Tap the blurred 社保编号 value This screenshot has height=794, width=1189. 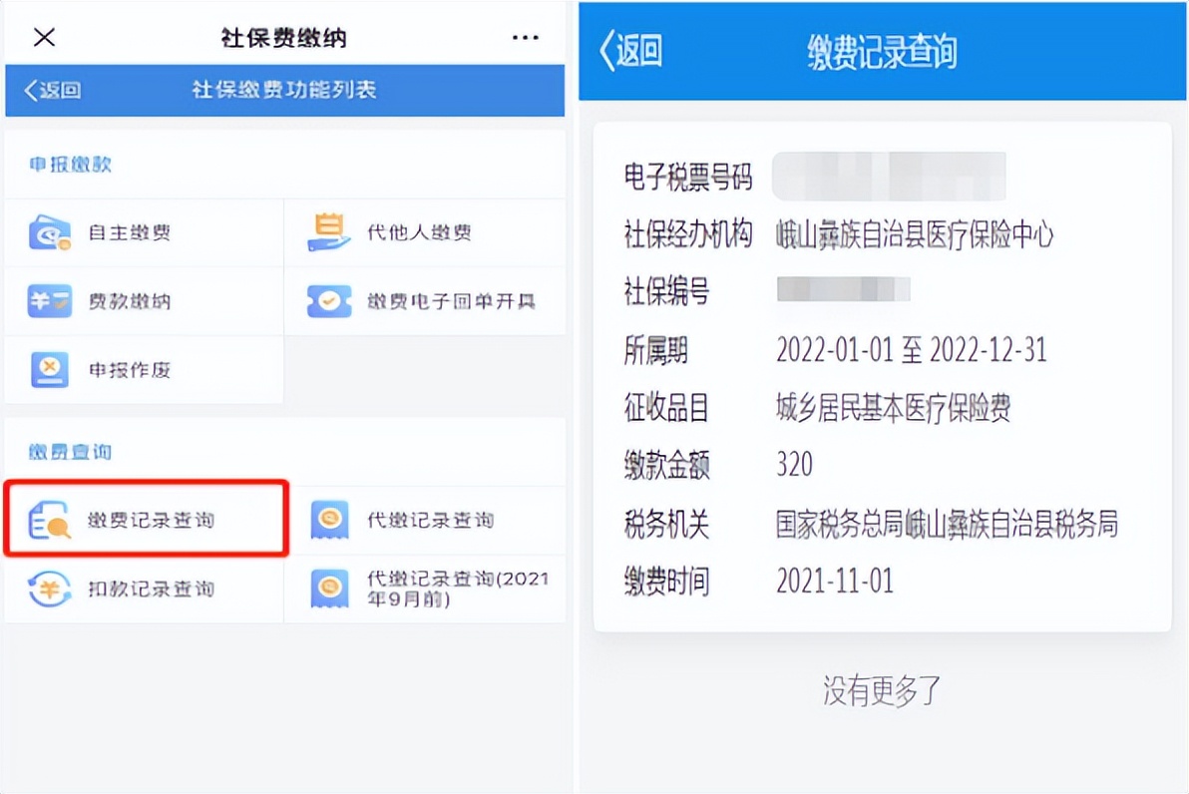point(843,290)
